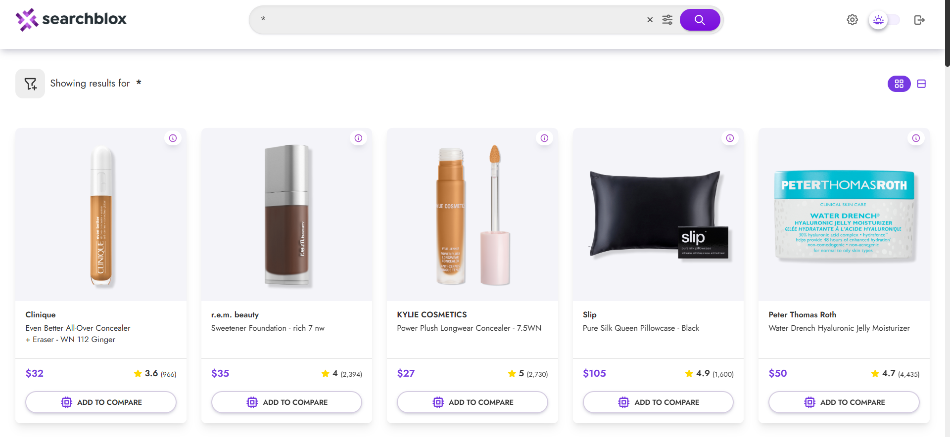Screen dimensions: 950x437
Task: Click the r.e.m. beauty foundation image
Action: [287, 215]
